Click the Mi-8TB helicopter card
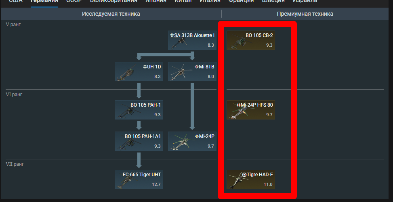Viewport: 393px width, 202px height. pyautogui.click(x=192, y=72)
